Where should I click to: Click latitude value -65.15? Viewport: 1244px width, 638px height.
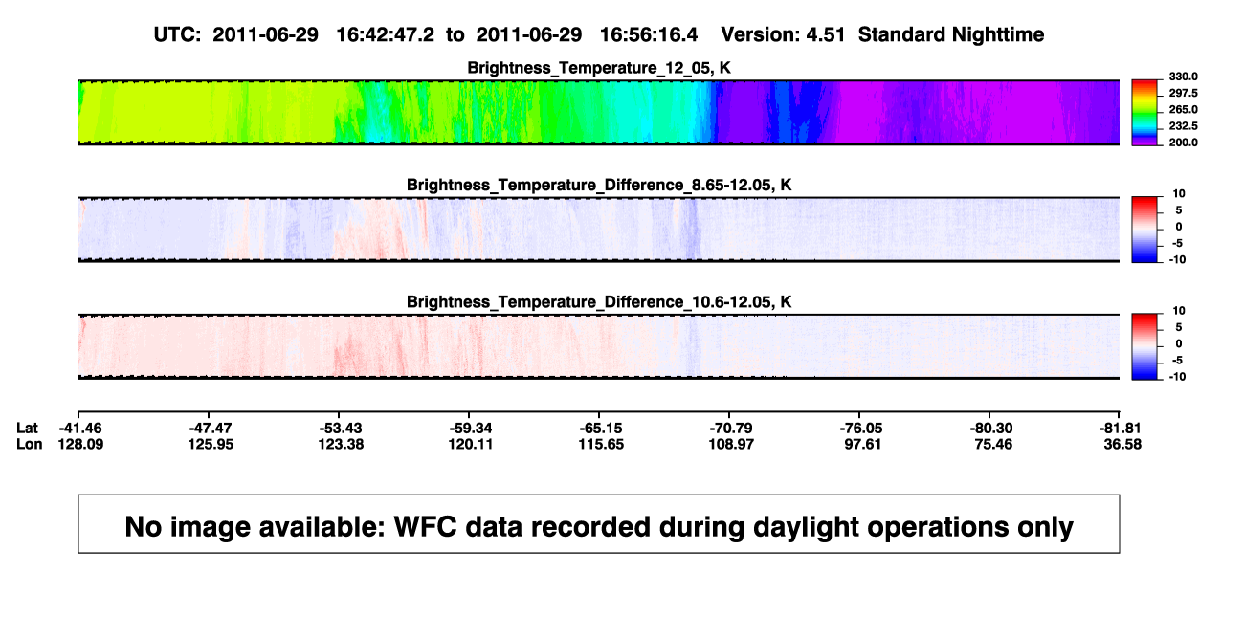pos(599,428)
